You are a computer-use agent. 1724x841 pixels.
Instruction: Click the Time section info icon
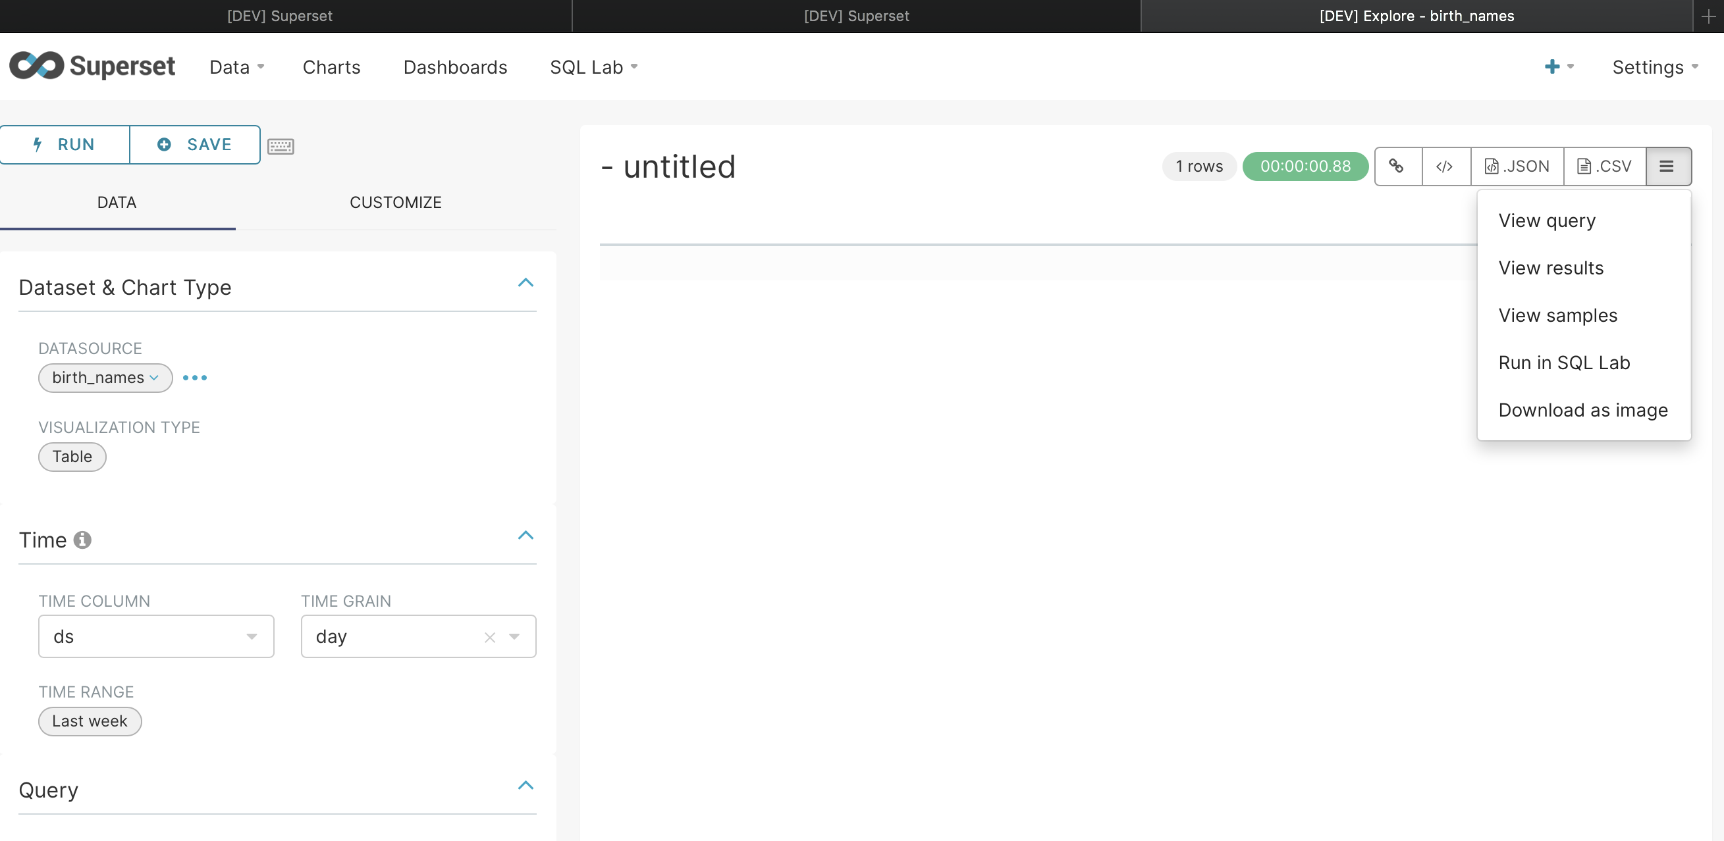(x=82, y=539)
